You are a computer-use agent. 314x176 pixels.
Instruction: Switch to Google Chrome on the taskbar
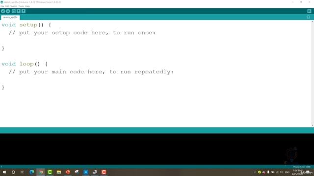pos(41,172)
